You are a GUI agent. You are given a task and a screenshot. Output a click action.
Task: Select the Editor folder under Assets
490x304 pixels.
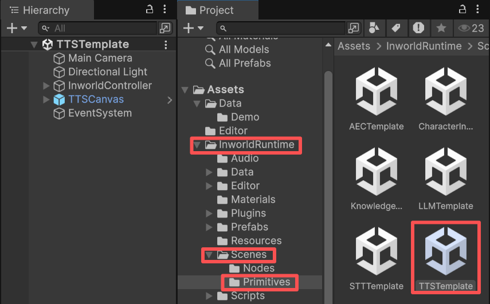[x=233, y=131]
